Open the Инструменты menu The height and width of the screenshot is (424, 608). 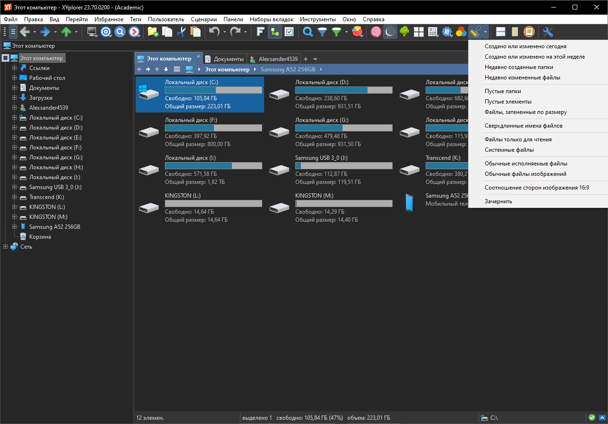click(318, 19)
